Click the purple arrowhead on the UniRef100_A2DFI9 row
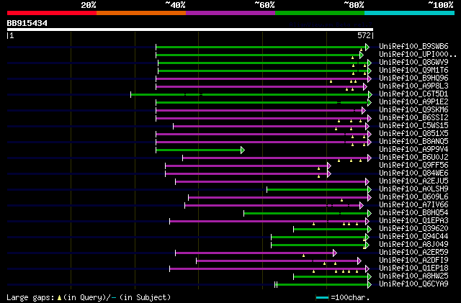Image resolution: width=461 pixels, height=303 pixels. pyautogui.click(x=359, y=261)
